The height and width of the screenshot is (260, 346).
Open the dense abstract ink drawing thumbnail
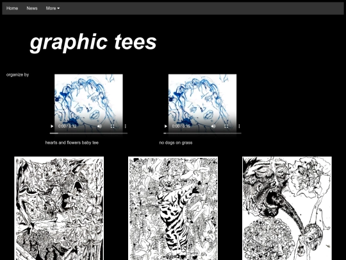coord(59,208)
